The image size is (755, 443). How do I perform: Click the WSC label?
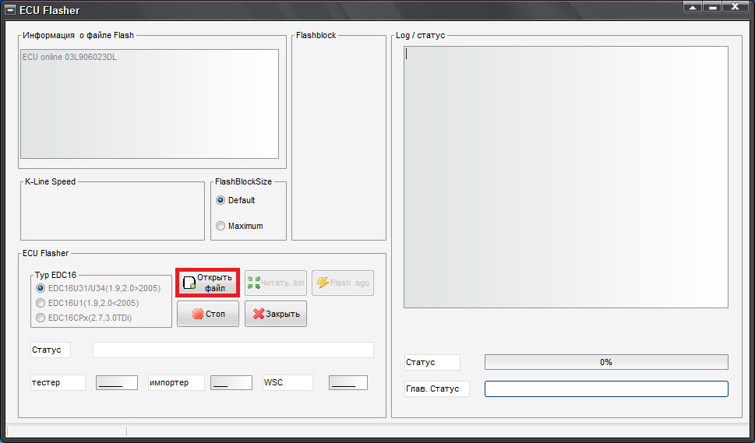[x=288, y=383]
